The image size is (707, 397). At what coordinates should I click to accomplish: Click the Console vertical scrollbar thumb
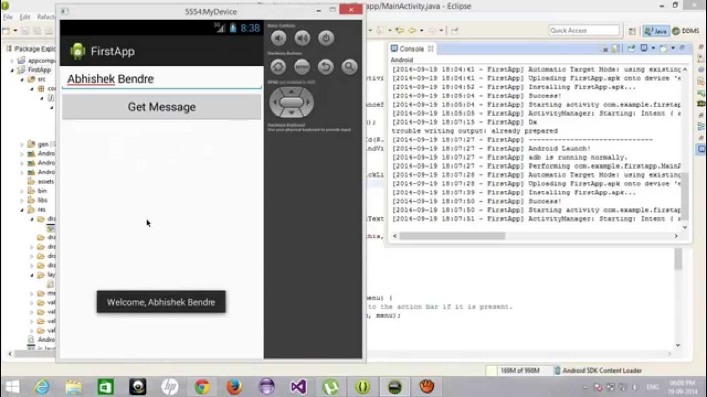pyautogui.click(x=685, y=196)
